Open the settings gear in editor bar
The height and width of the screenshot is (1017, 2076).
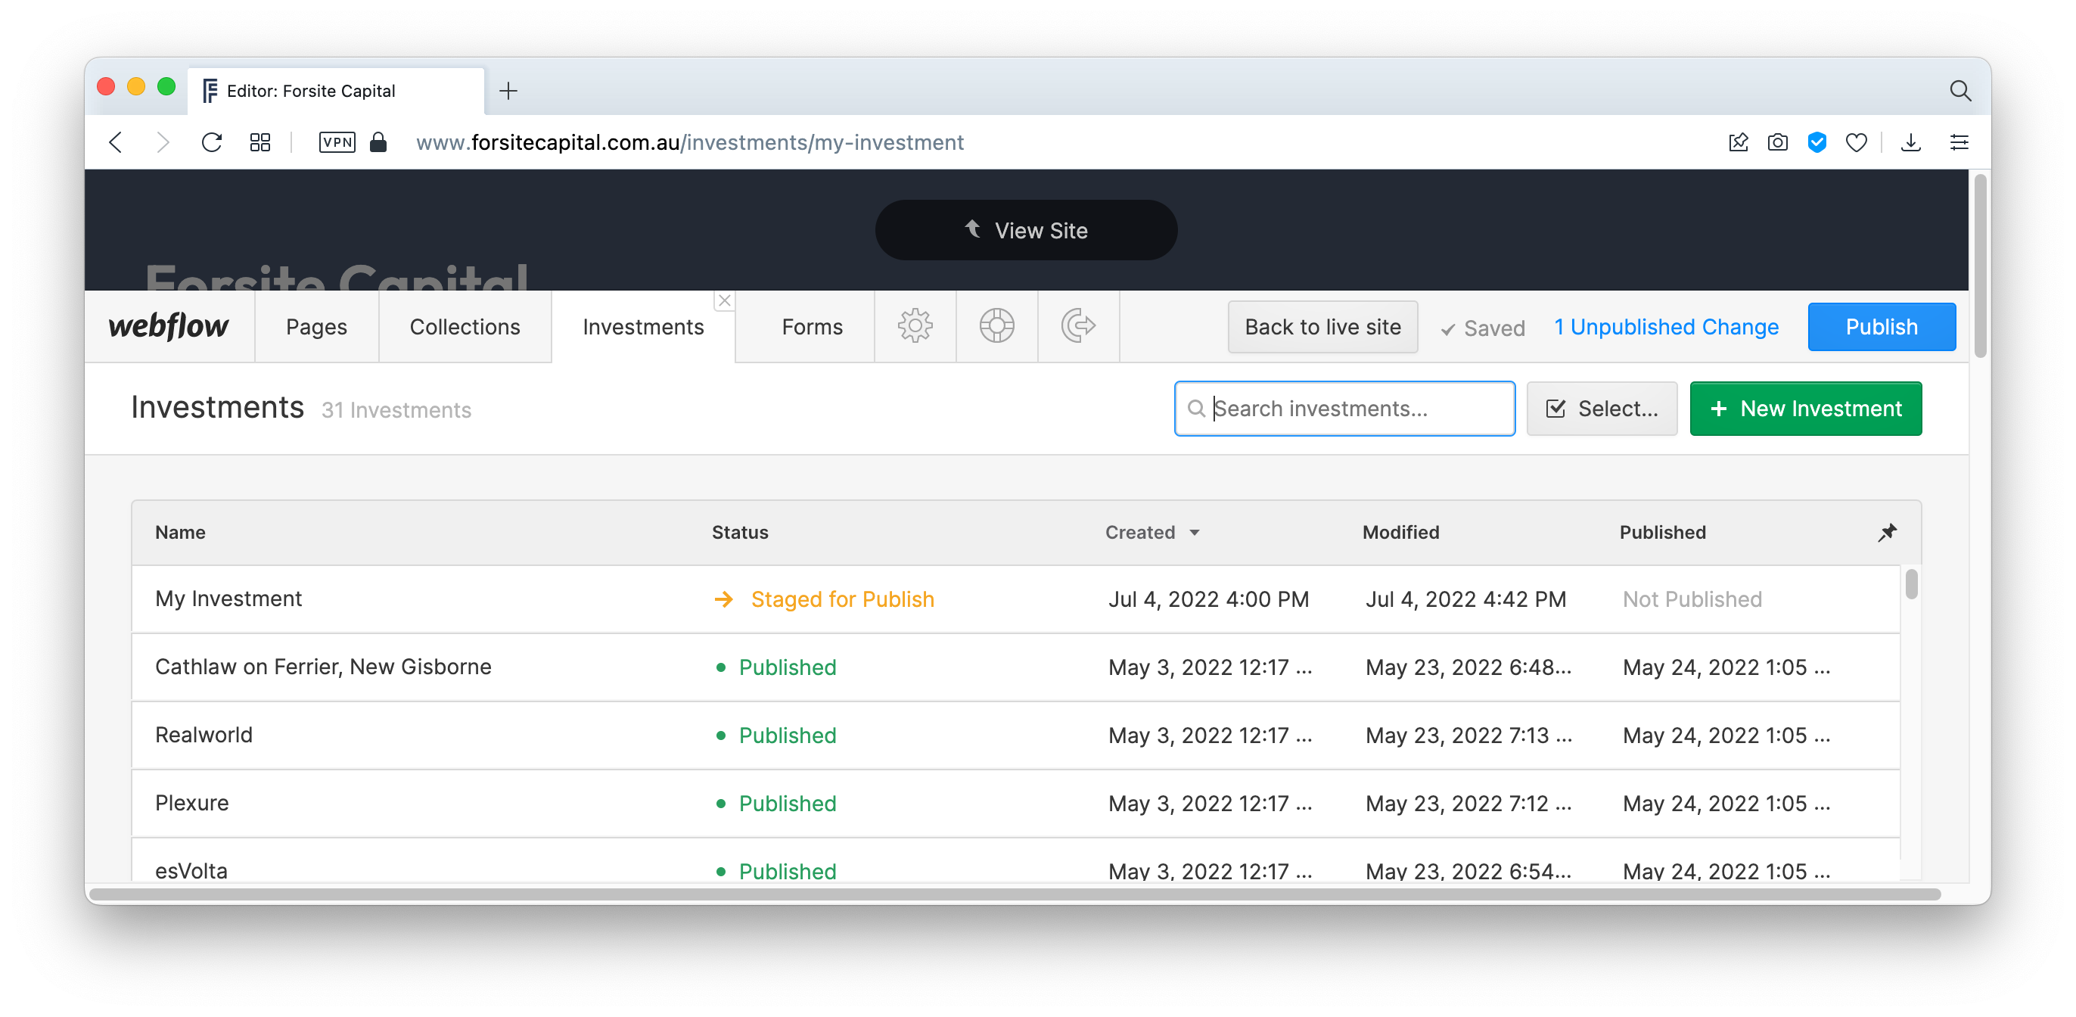915,326
